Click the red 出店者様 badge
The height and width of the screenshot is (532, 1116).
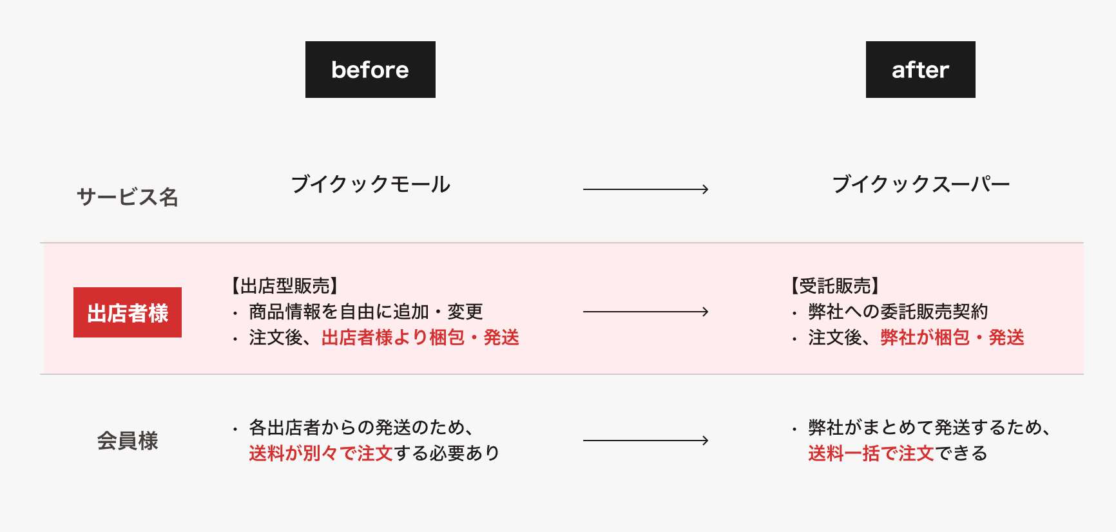coord(128,312)
